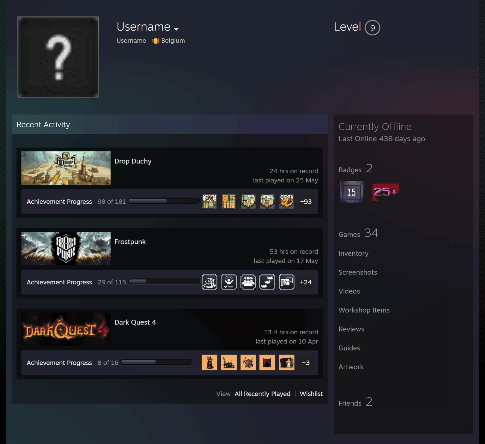
Task: Click the pink 25+ badge
Action: tap(385, 192)
